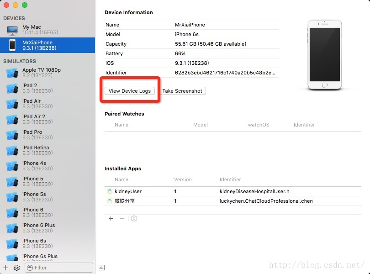Remove selected app with minus button
The width and height of the screenshot is (370, 274).
[x=122, y=219]
